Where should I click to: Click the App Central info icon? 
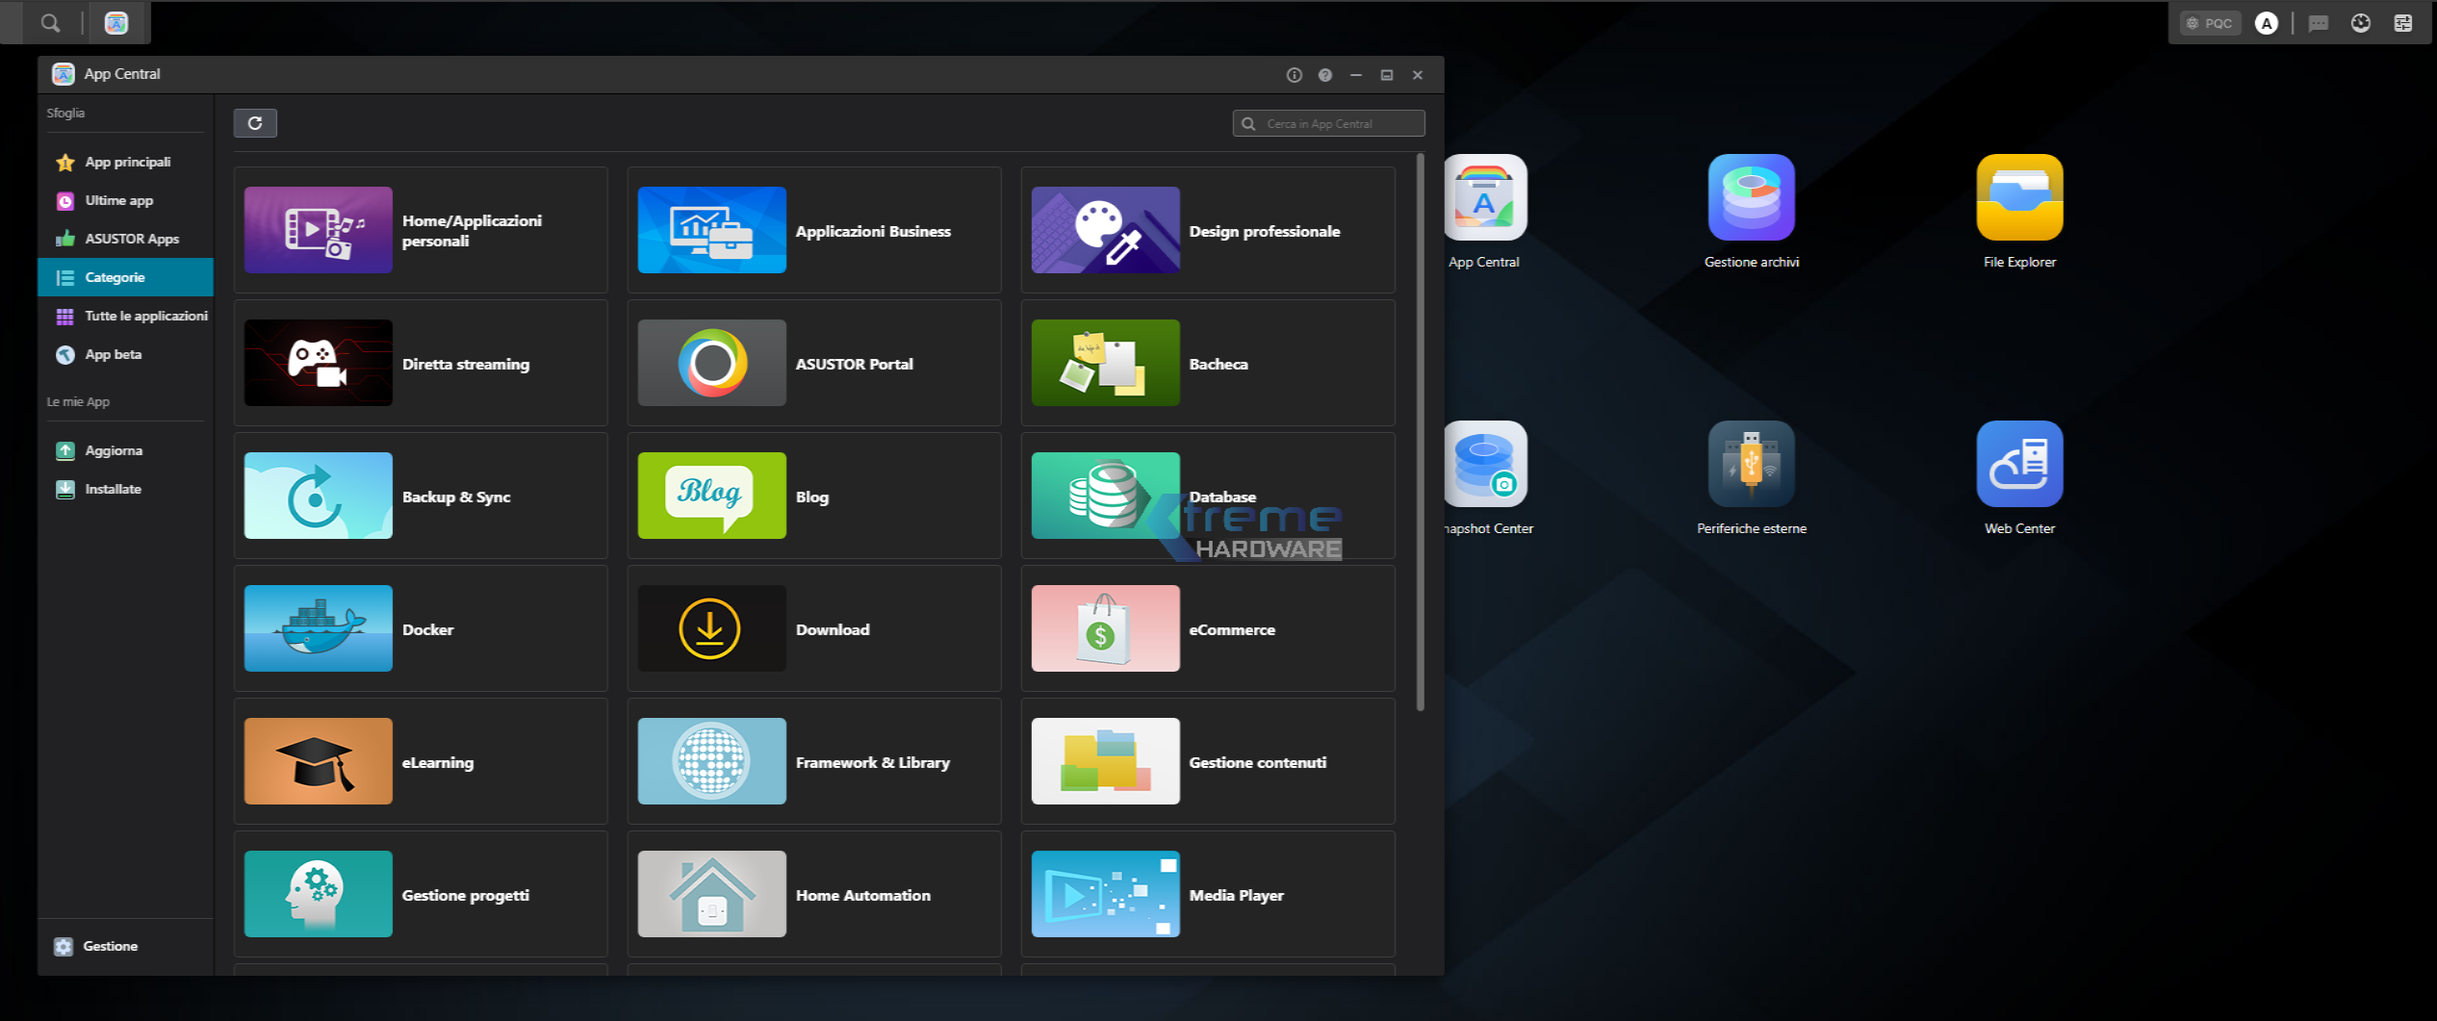coord(1295,75)
